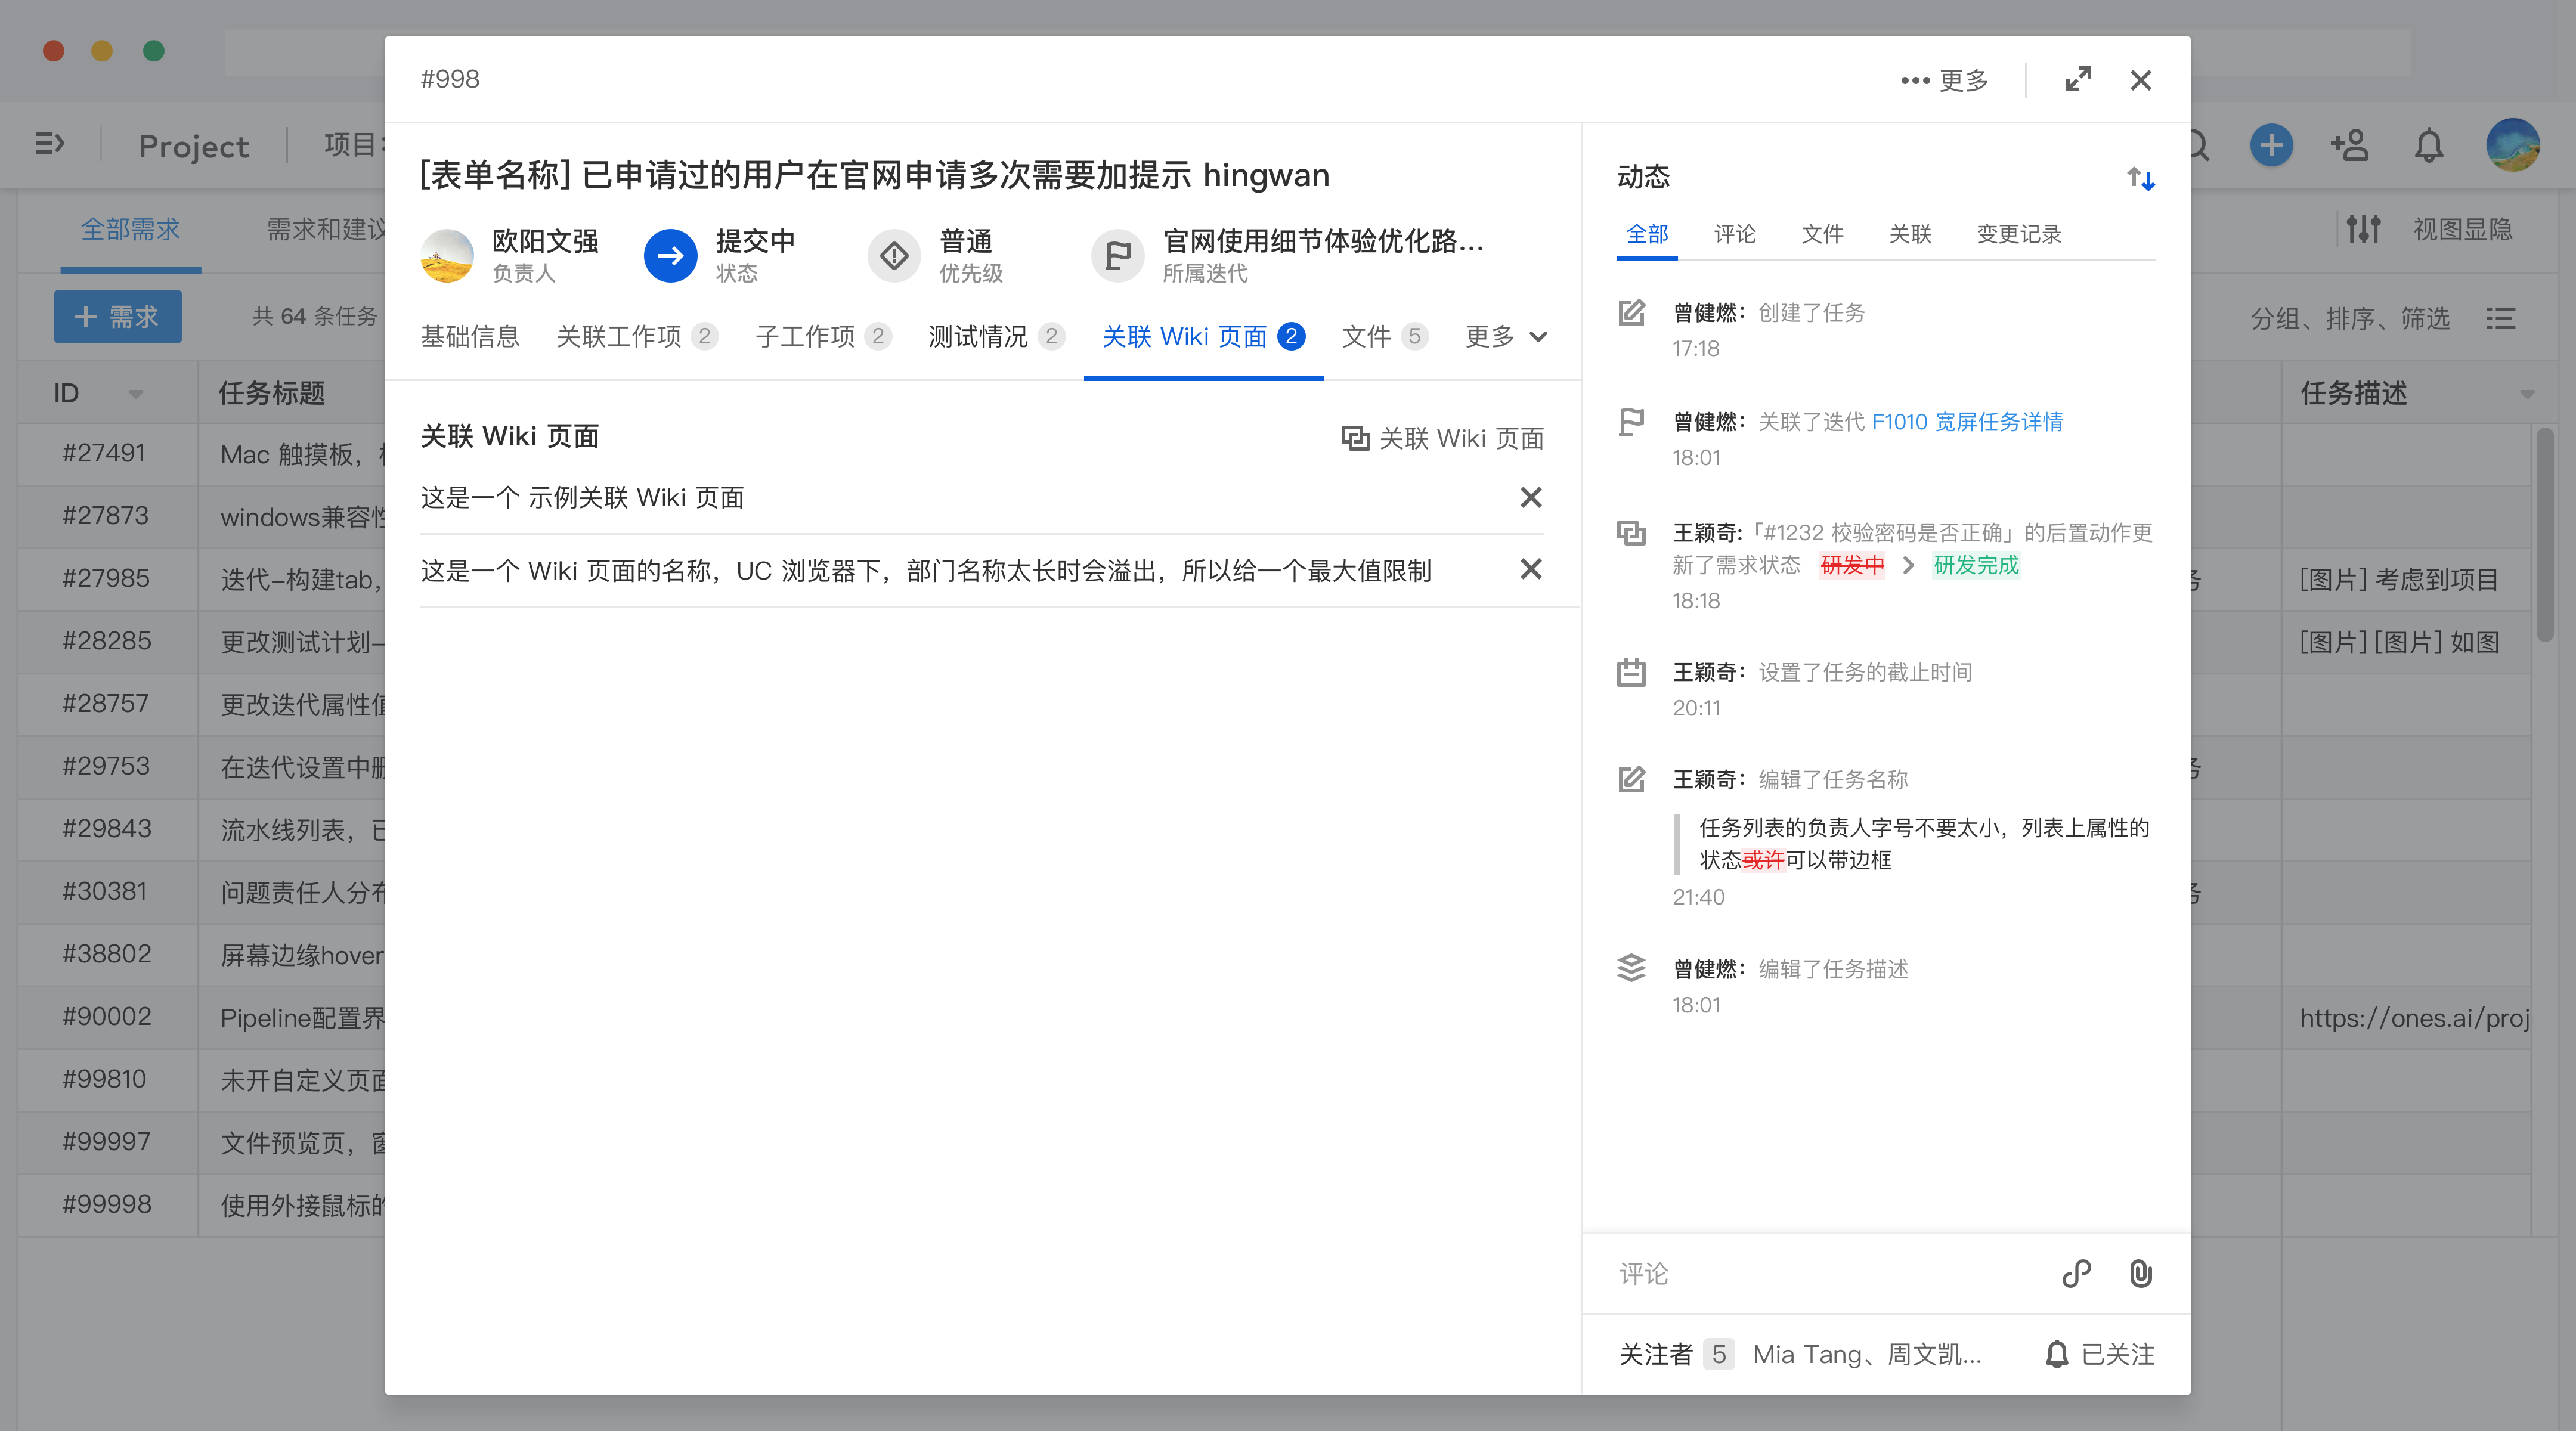This screenshot has width=2576, height=1431.
Task: Click the 提交中 status arrow icon
Action: [670, 256]
